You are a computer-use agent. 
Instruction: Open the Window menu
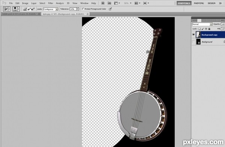84,3
